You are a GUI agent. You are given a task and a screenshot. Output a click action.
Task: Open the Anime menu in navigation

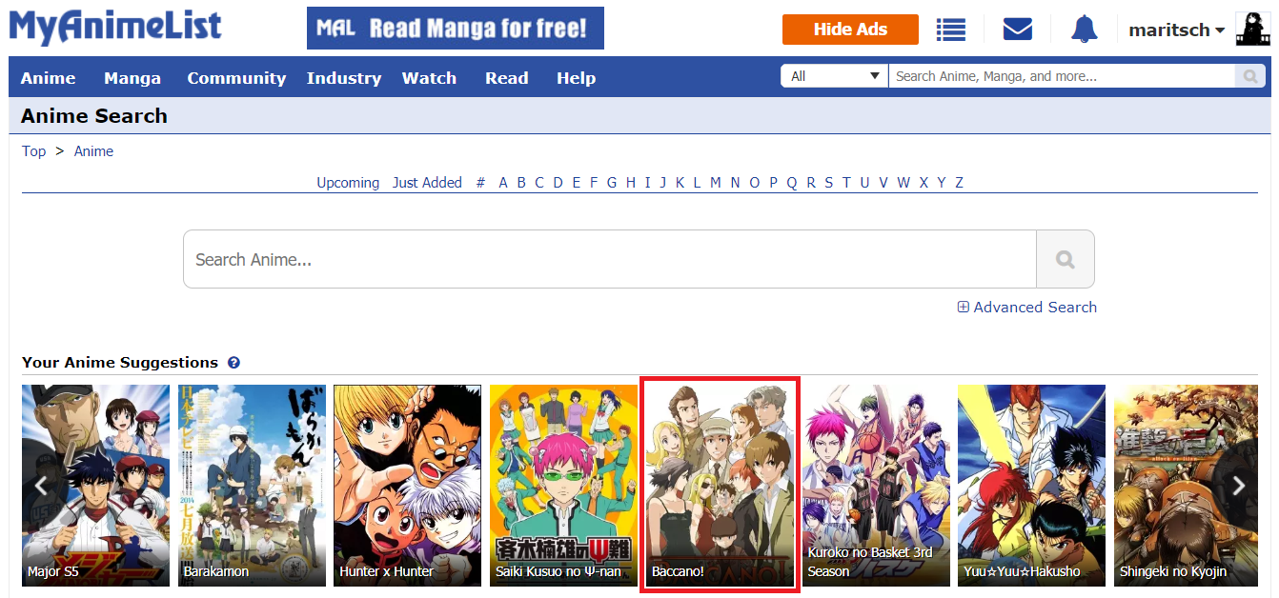[x=48, y=78]
